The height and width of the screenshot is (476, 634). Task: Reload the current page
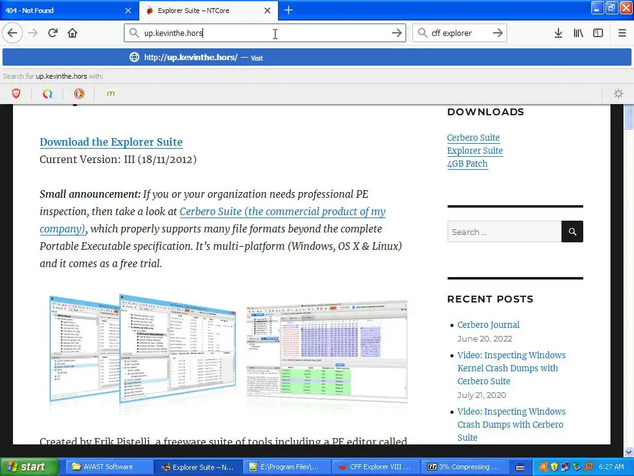tap(53, 33)
